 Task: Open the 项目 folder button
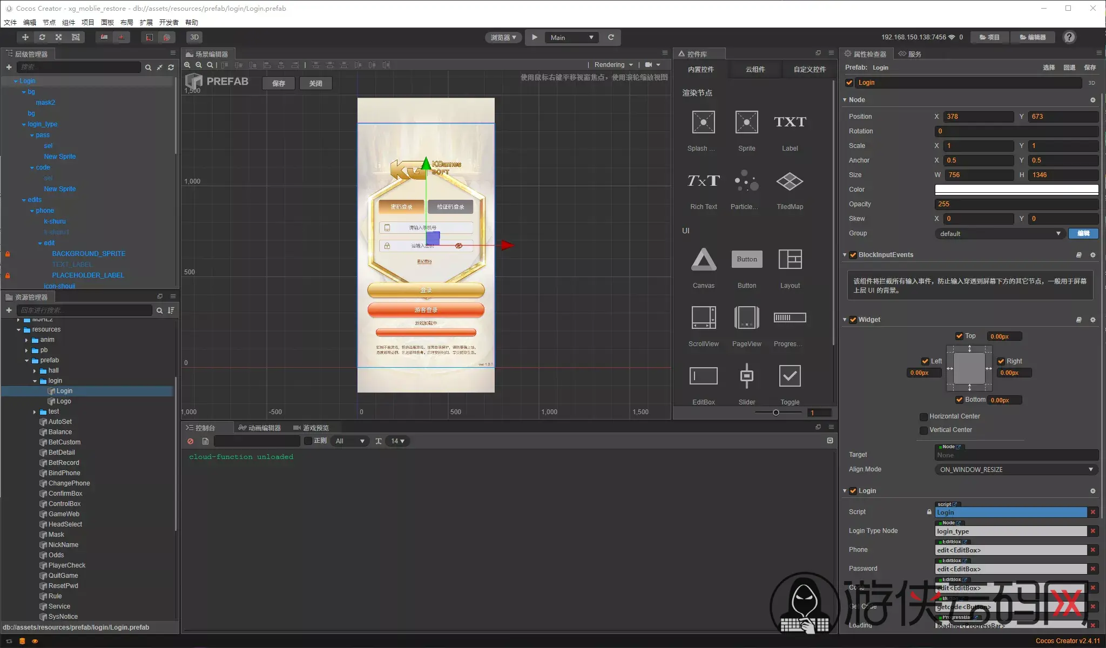click(x=989, y=37)
